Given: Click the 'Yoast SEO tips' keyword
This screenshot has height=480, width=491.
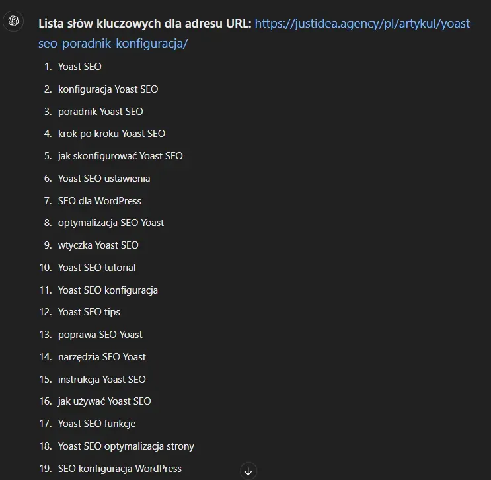Looking at the screenshot, I should [x=89, y=312].
